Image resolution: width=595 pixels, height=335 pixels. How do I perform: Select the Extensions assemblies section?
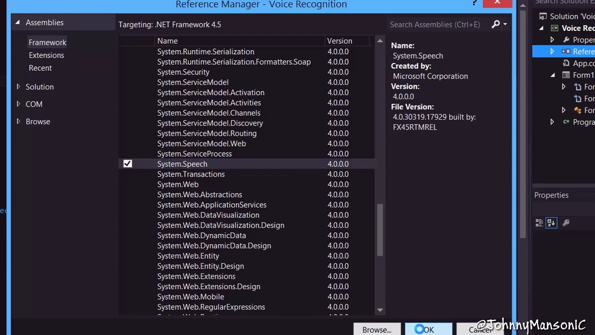[x=46, y=55]
